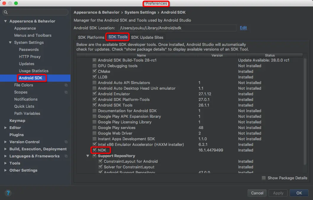Screen dimensions: 313x200
Task: Click the OK button
Action: pos(299,193)
